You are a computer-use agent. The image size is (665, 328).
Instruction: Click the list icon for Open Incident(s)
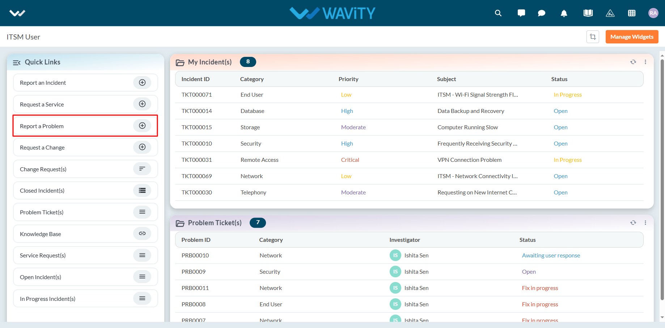(142, 277)
